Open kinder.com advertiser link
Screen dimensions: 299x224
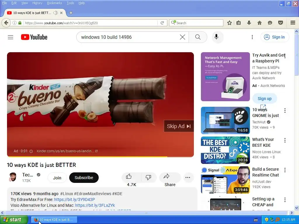tap(67, 151)
